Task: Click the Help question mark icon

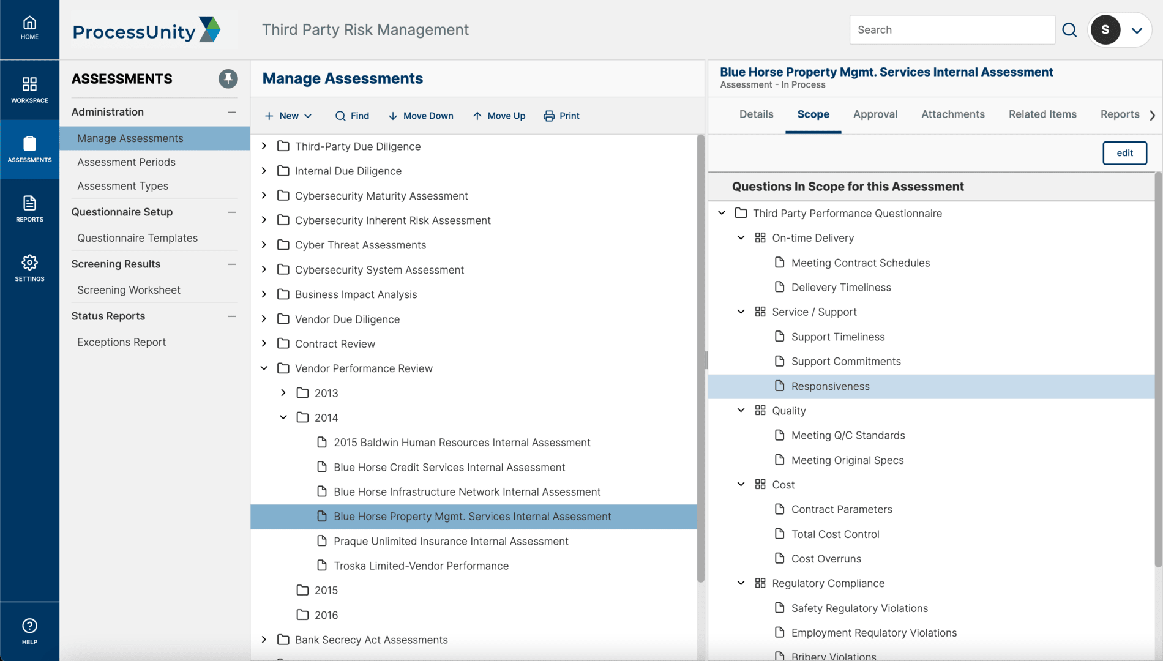Action: [29, 626]
